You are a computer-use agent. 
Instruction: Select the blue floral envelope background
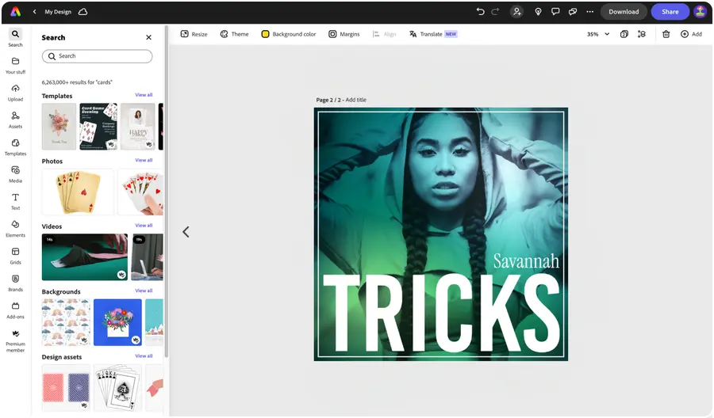[118, 322]
